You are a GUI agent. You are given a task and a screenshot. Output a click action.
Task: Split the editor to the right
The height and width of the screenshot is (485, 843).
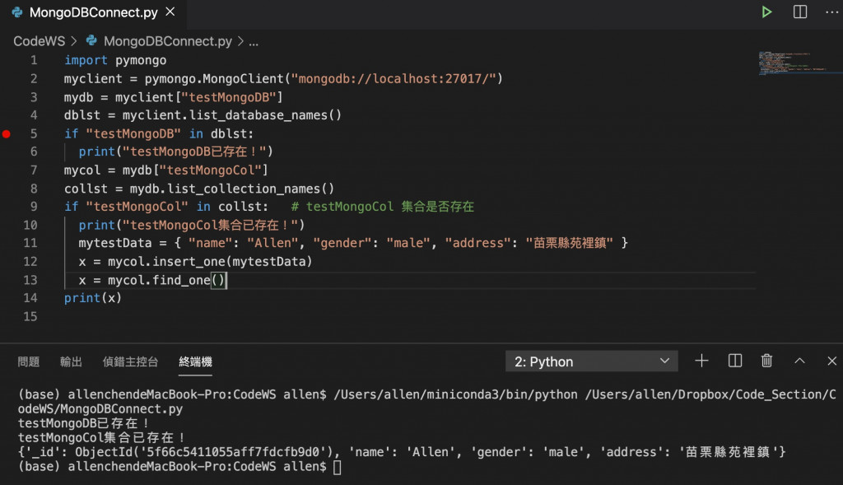coord(800,12)
